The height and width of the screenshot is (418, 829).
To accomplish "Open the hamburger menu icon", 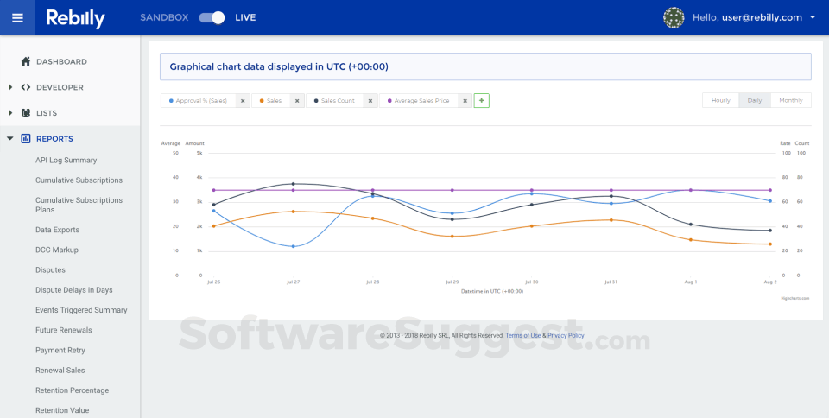I will click(x=17, y=17).
